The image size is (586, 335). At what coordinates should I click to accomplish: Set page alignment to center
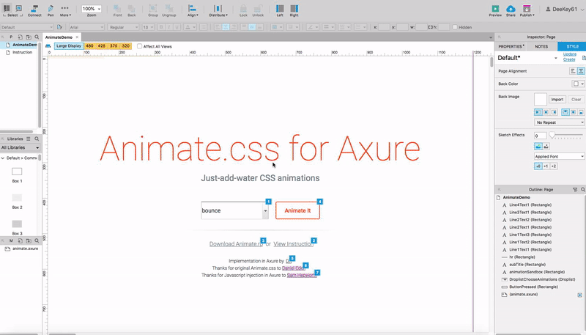click(581, 71)
